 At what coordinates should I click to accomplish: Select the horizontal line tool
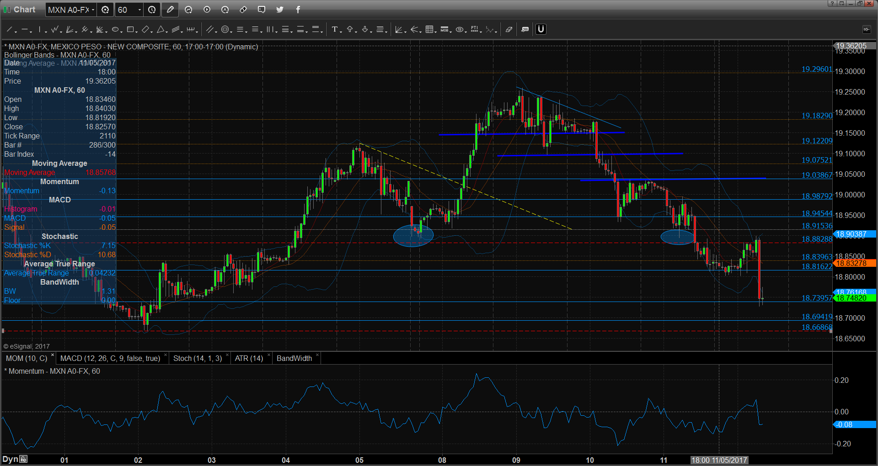(x=24, y=30)
